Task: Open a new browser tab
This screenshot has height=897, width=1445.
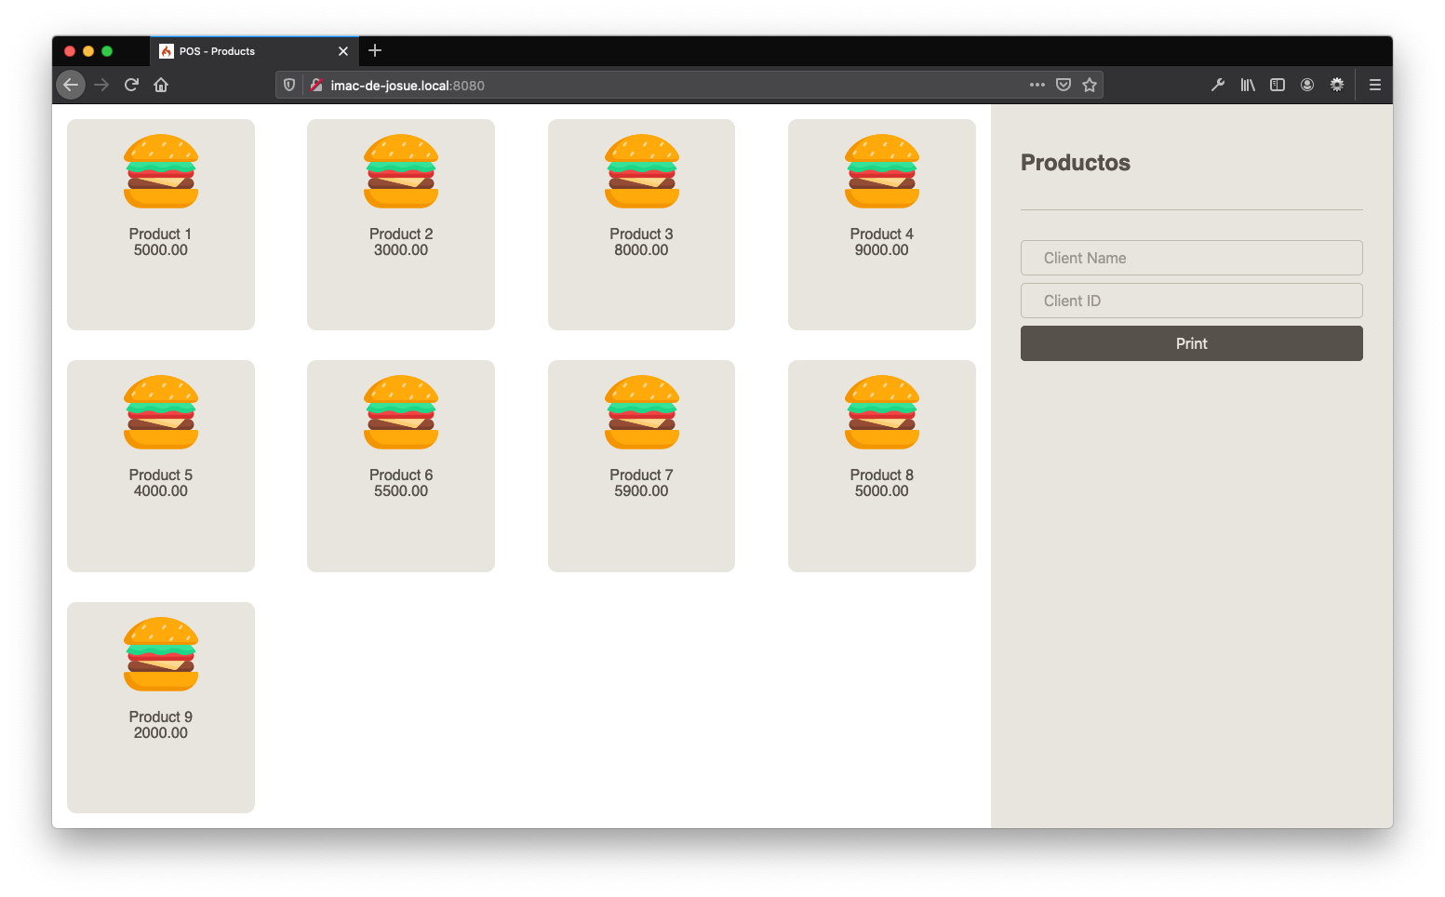Action: click(375, 51)
